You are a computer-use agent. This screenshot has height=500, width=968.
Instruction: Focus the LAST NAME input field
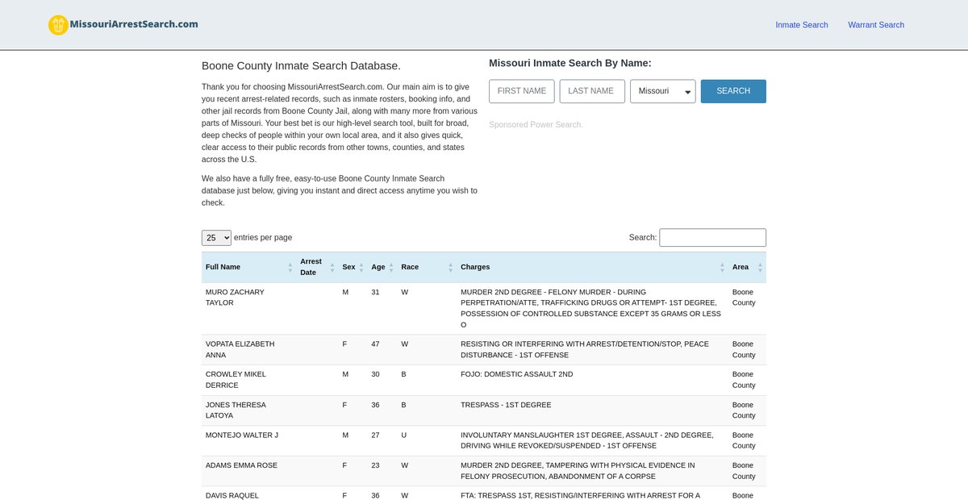591,91
